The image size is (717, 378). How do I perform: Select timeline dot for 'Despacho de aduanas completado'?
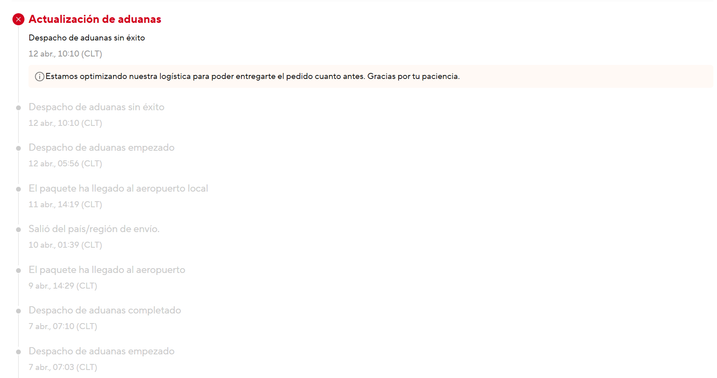(x=18, y=311)
